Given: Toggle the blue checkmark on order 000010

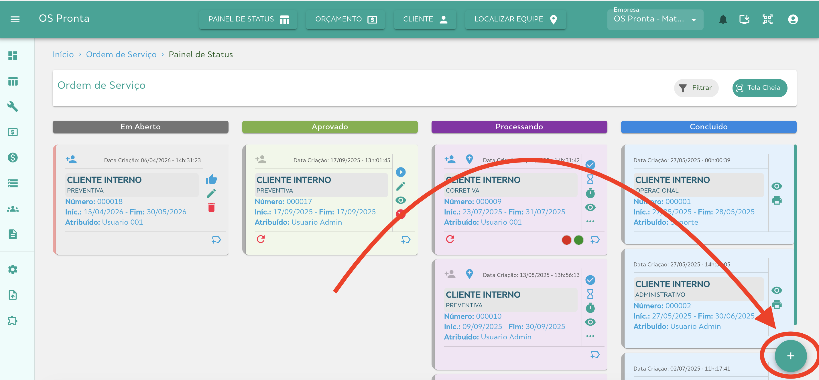Looking at the screenshot, I should pos(590,280).
